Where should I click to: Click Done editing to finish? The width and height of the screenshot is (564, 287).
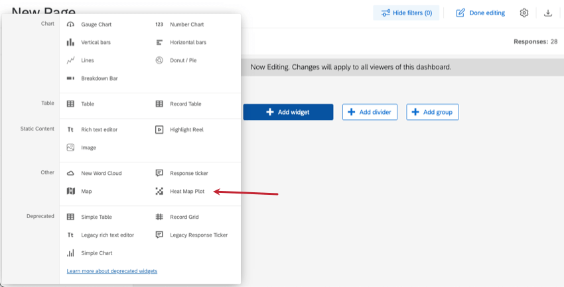point(480,13)
